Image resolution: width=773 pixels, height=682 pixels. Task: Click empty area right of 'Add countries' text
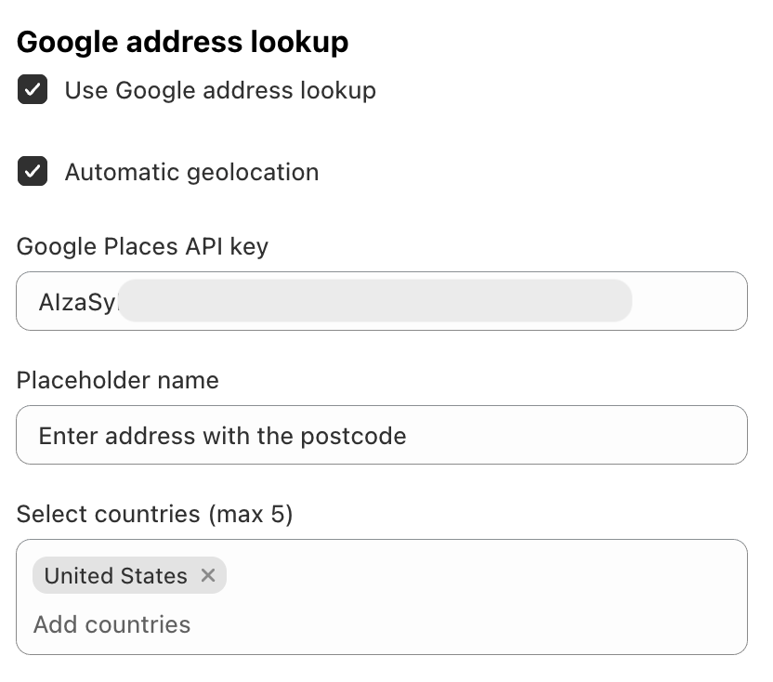[465, 624]
